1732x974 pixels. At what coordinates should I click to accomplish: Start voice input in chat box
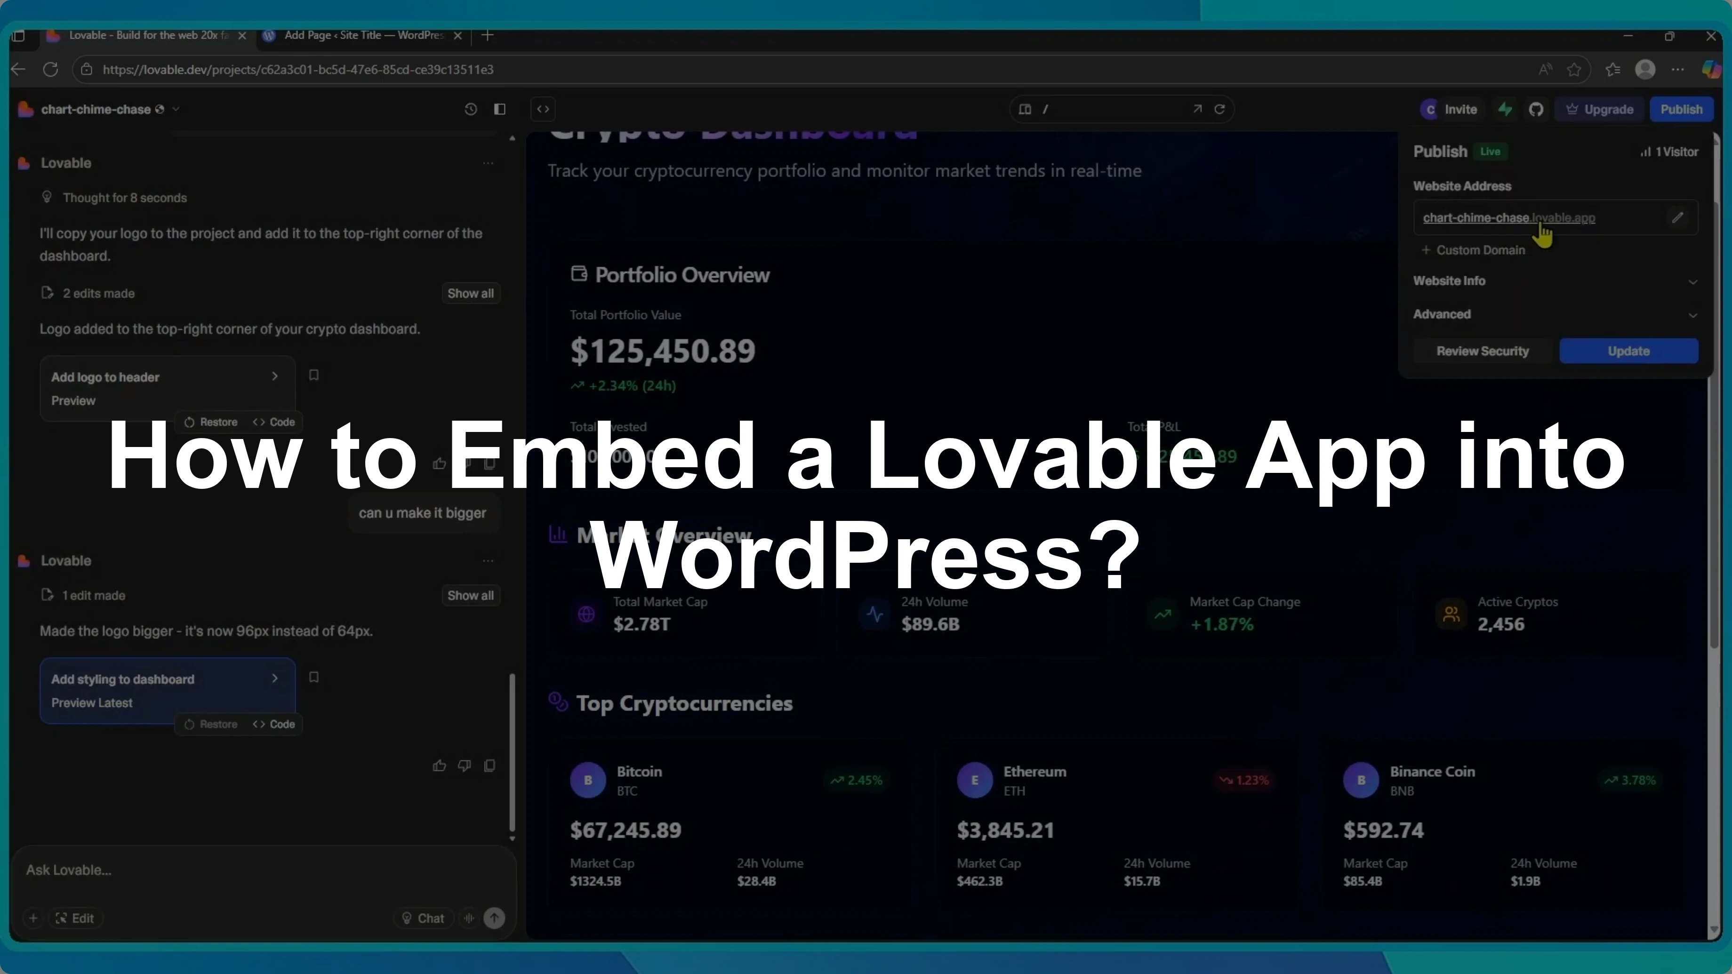(469, 918)
